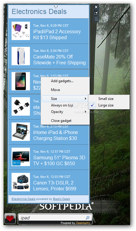Image resolution: width=136 pixels, height=231 pixels.
Task: Click the gadget options arrow icon
Action: 96,13
